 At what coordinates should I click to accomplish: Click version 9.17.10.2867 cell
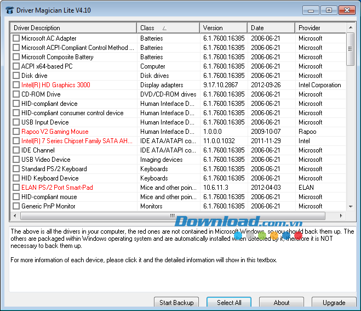pos(220,85)
